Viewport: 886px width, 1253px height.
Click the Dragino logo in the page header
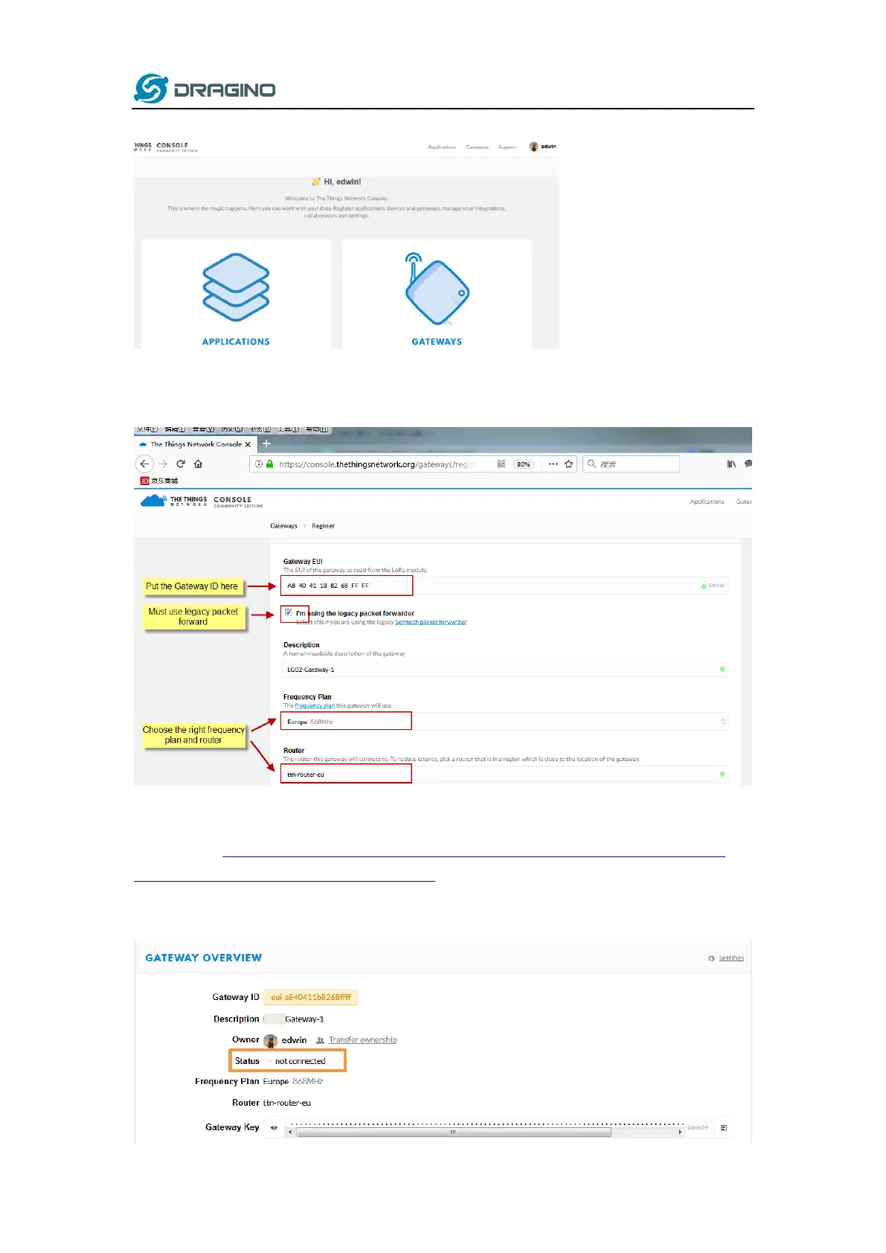pos(205,89)
